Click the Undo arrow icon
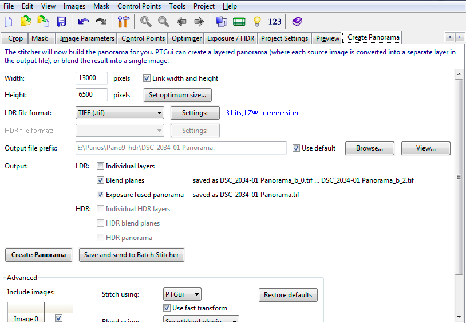Viewport: 466px width, 323px height. (x=84, y=22)
